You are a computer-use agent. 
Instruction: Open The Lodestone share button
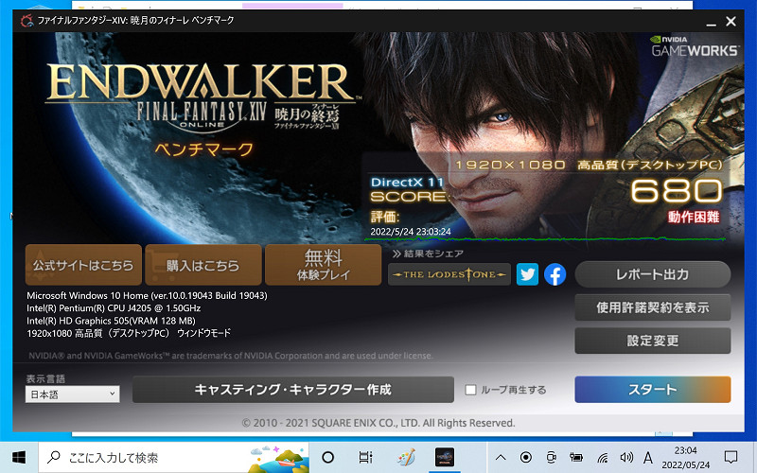click(x=449, y=274)
